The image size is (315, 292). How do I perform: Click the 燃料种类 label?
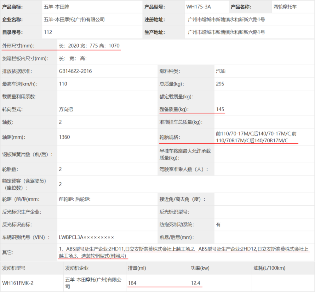pos(170,71)
